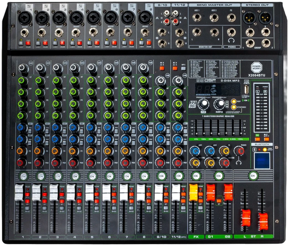Click the Bluetooth display screen

click(262, 160)
